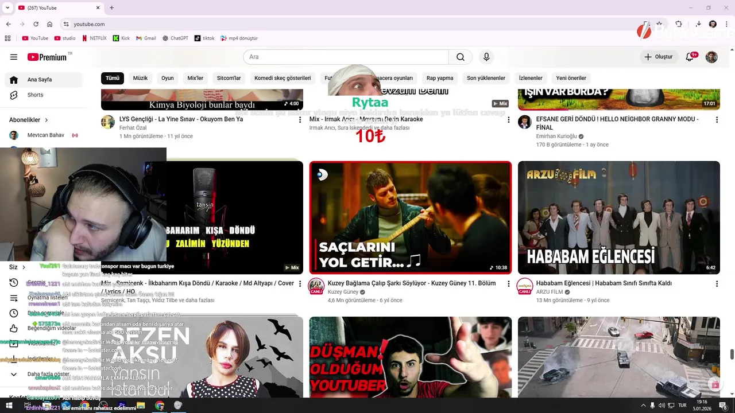Open the YouTube hamburger guide menu
The width and height of the screenshot is (735, 413).
tap(14, 57)
